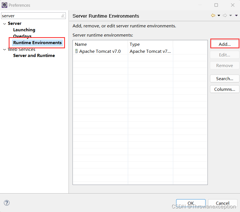Collapse the Server tree node

point(4,24)
